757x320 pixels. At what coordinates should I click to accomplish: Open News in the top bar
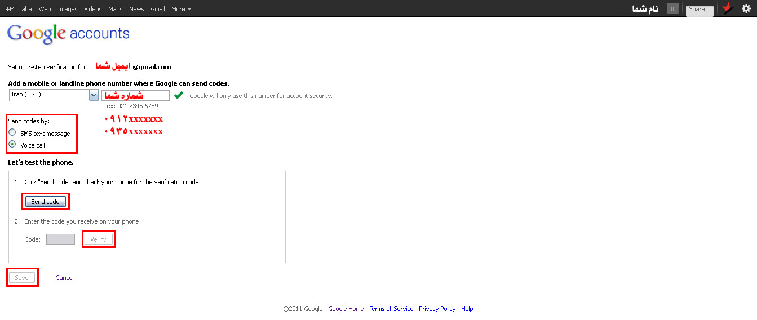point(136,9)
